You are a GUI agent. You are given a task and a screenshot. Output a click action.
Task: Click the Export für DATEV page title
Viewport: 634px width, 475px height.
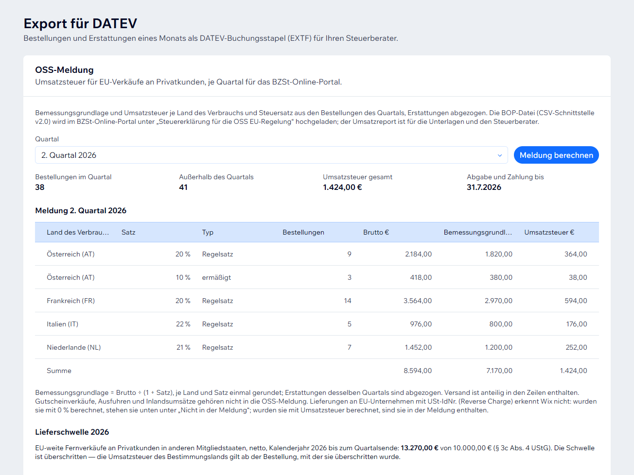(x=80, y=23)
